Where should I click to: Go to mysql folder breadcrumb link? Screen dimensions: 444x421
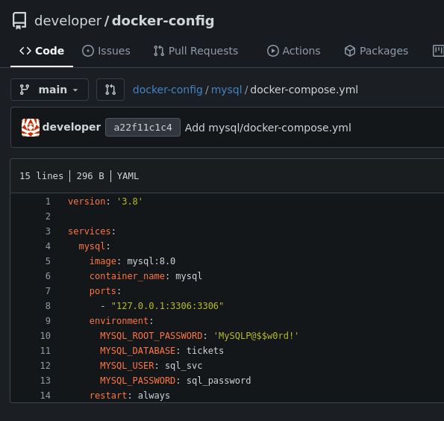tap(227, 90)
